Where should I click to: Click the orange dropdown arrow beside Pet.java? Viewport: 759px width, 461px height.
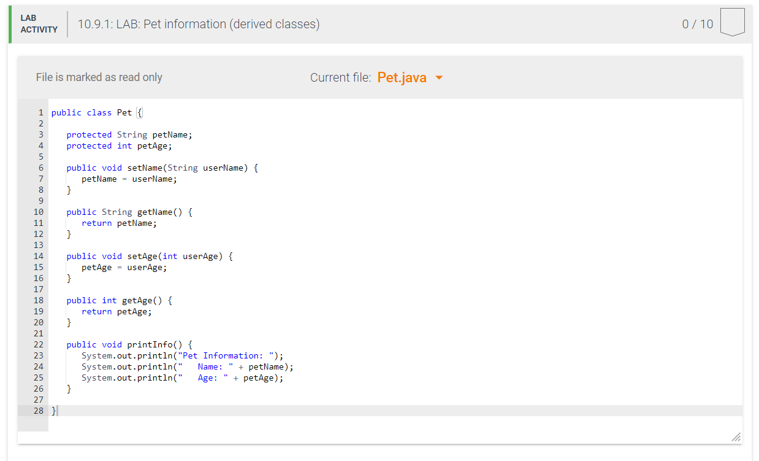point(438,78)
